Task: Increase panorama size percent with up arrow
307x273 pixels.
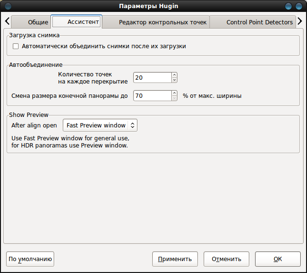Action: point(175,93)
